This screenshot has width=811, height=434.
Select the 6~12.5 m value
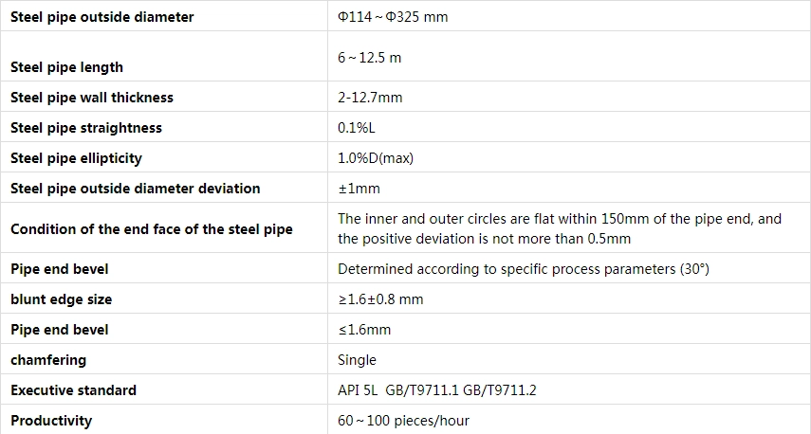[x=369, y=58]
